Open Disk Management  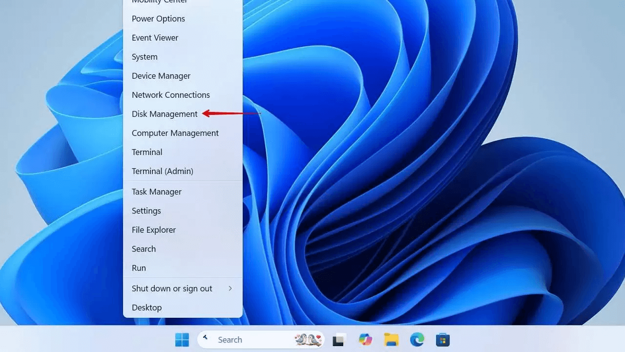pyautogui.click(x=165, y=113)
